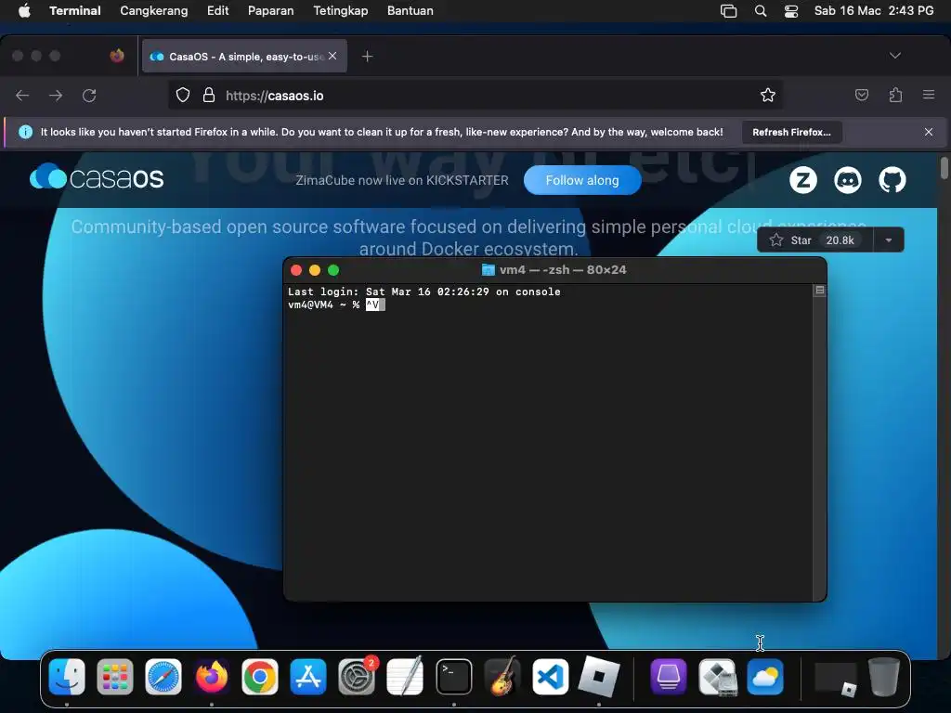The image size is (951, 713).
Task: Open System Settings with badge in dock
Action: coord(357,677)
